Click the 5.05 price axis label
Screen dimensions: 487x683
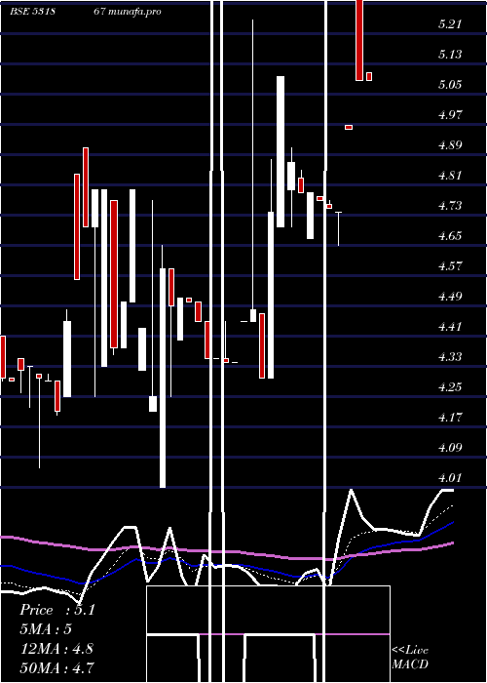[x=449, y=85]
